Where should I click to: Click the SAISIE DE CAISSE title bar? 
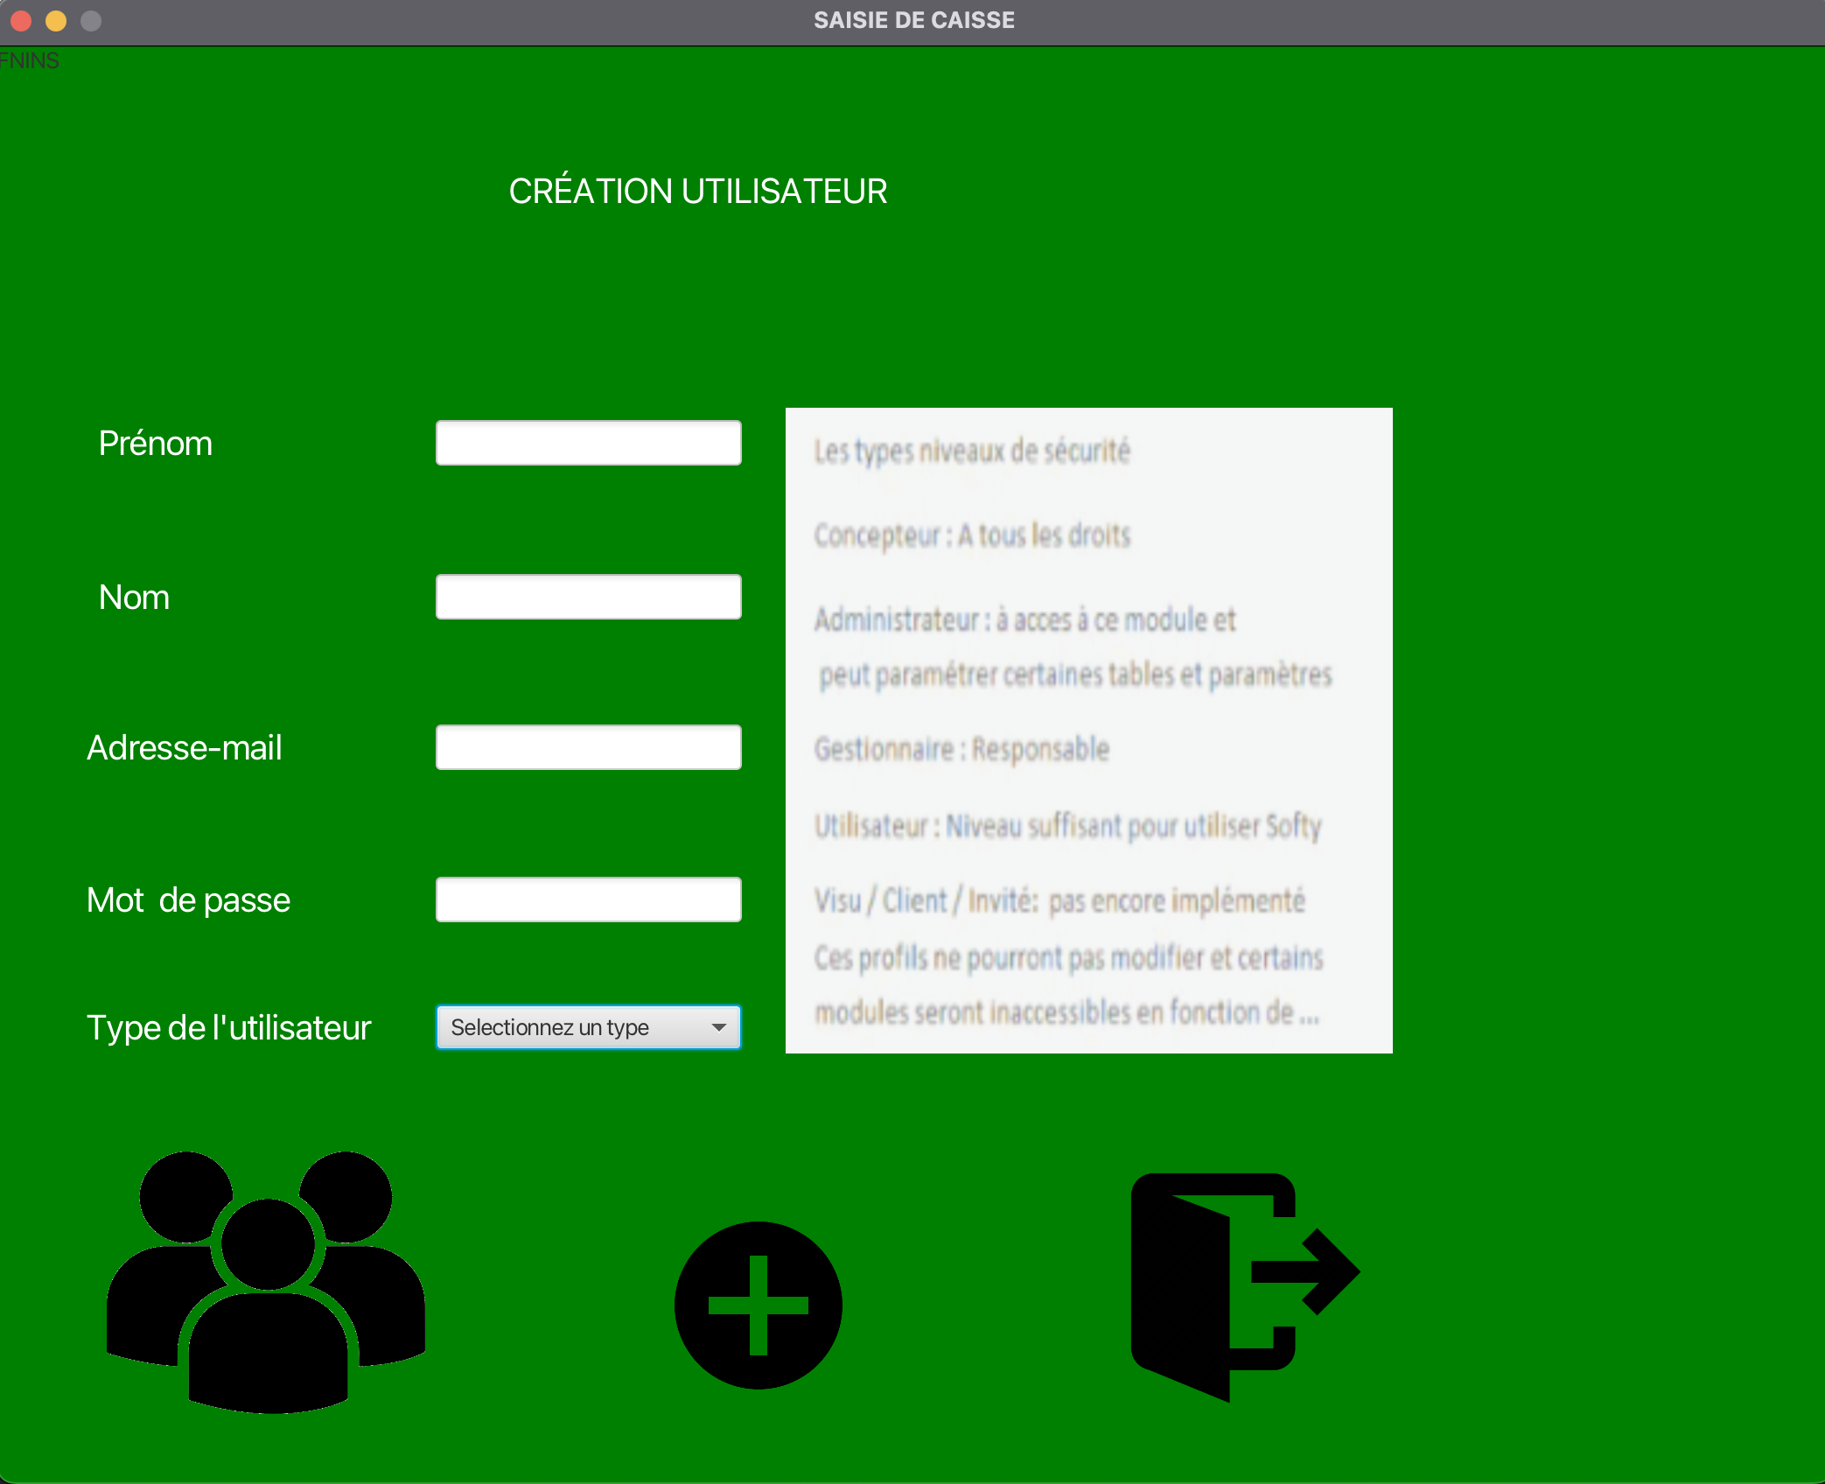pos(913,20)
